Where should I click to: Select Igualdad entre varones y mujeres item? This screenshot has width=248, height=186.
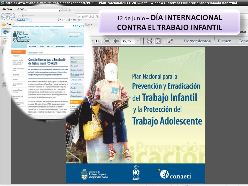point(18,69)
